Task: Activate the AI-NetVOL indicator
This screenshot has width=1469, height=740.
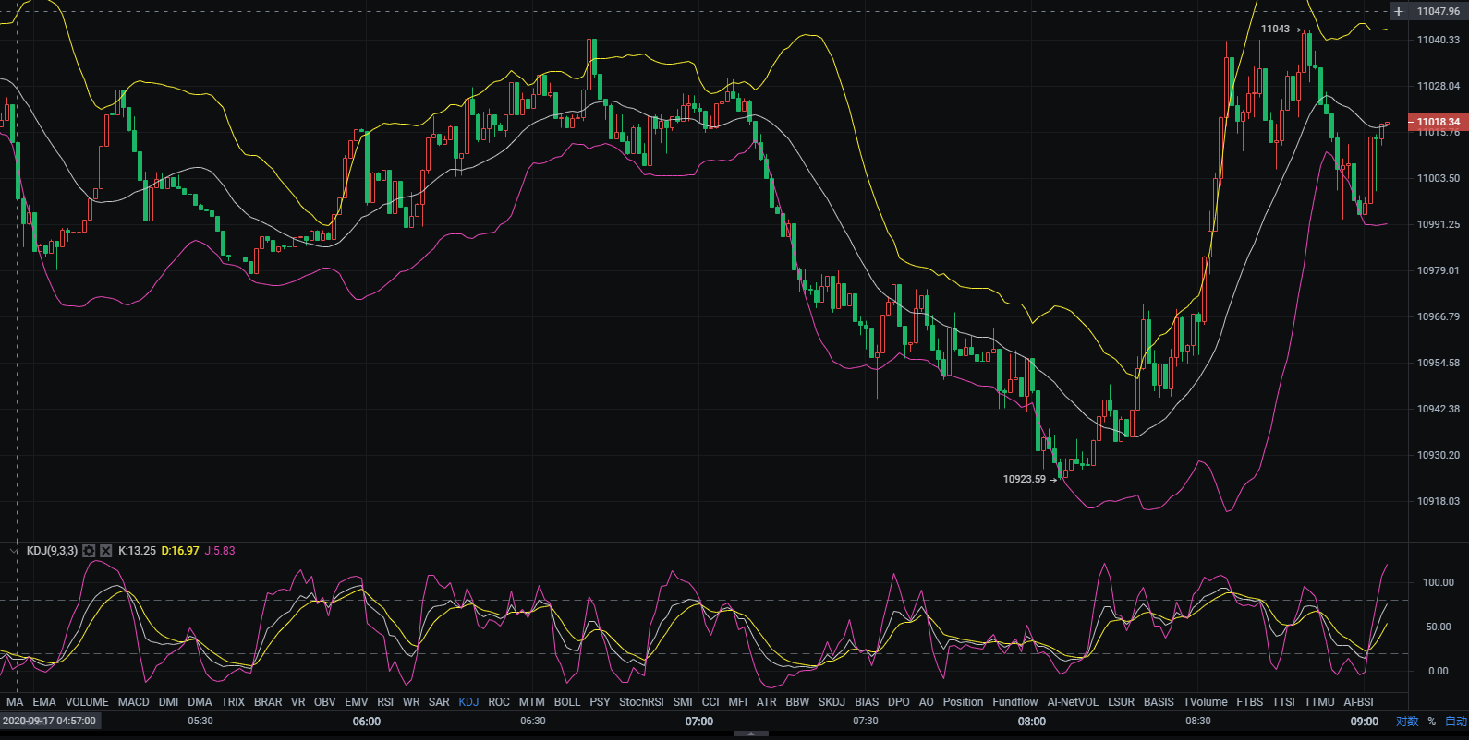Action: 1072,702
